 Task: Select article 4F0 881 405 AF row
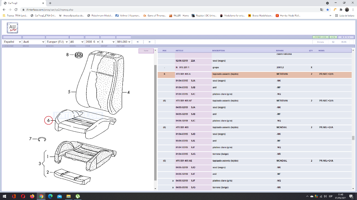255,101
